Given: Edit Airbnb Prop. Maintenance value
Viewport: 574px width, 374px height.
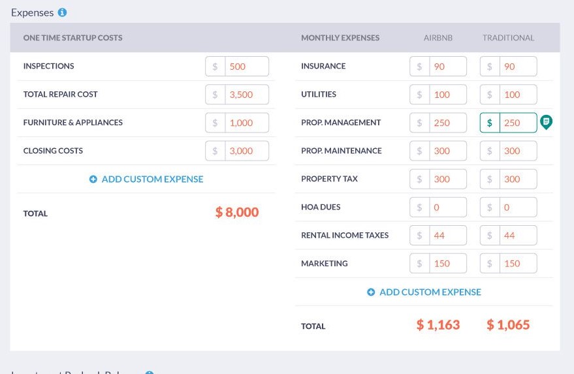Looking at the screenshot, I should click(447, 151).
